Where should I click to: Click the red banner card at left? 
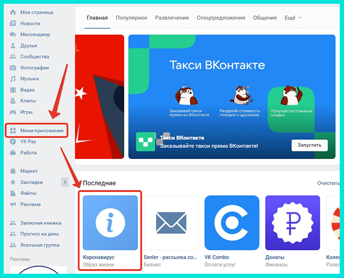(x=100, y=97)
